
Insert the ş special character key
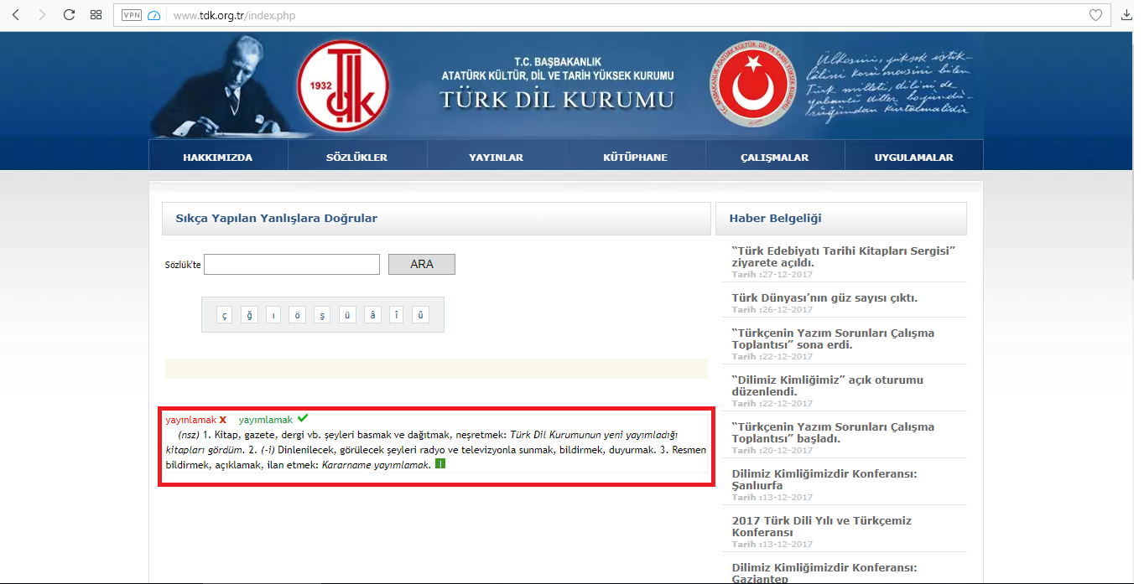coord(323,315)
